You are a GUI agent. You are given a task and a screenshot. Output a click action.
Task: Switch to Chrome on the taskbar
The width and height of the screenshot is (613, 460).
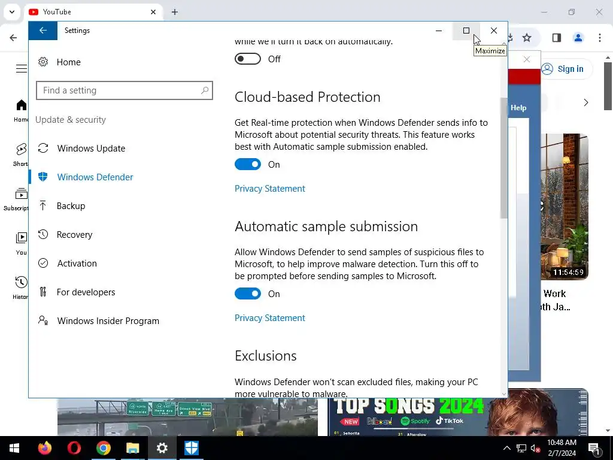coord(103,448)
